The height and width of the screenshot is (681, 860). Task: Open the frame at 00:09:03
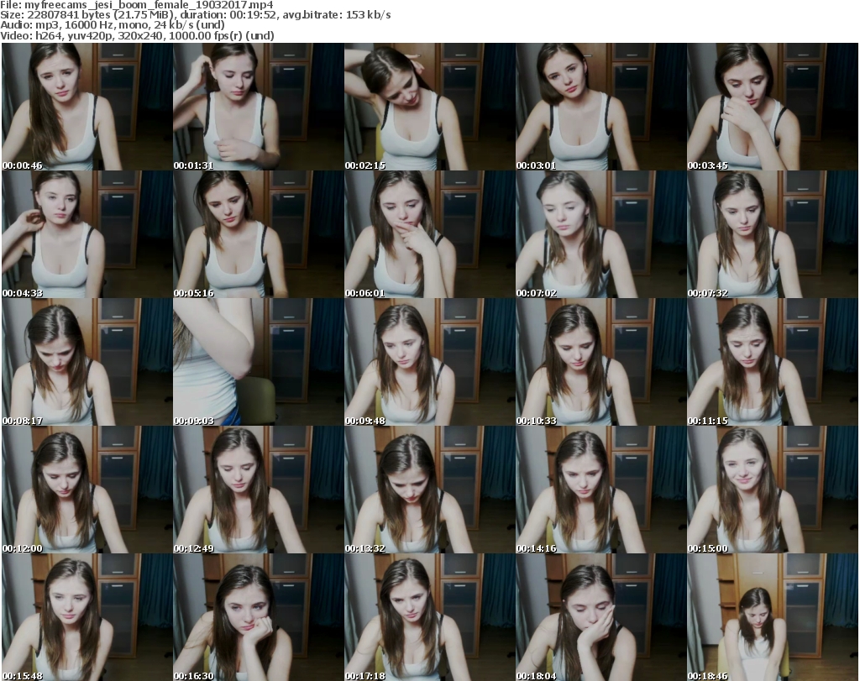tap(258, 362)
